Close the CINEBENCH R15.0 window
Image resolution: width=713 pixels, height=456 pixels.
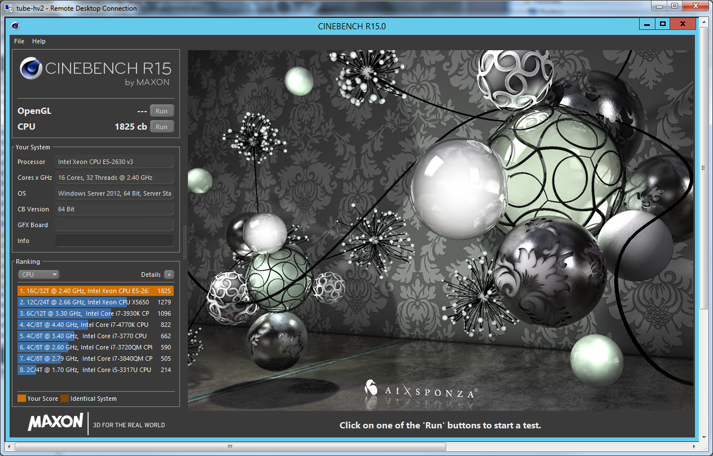(x=683, y=24)
